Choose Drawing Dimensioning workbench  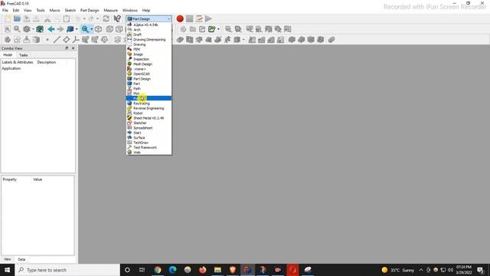[149, 40]
